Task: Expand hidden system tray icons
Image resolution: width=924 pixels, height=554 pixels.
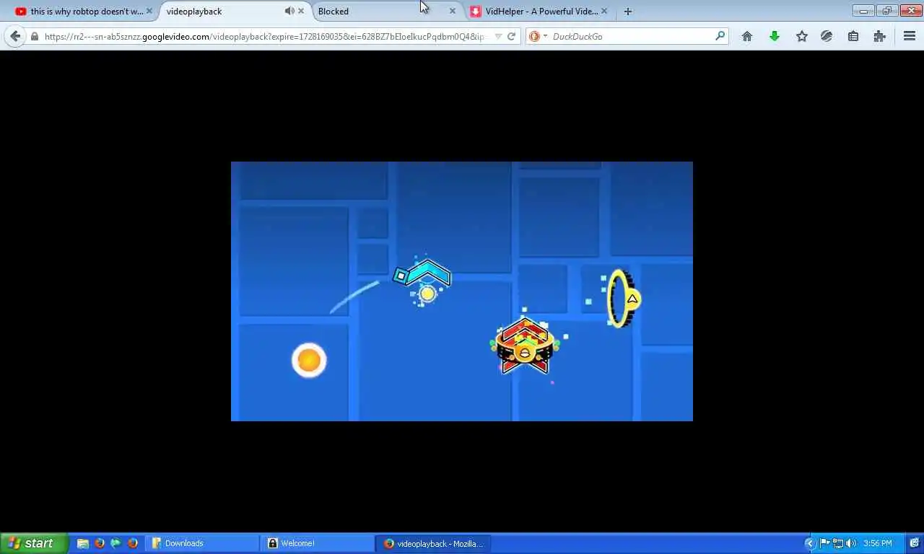Action: point(810,543)
